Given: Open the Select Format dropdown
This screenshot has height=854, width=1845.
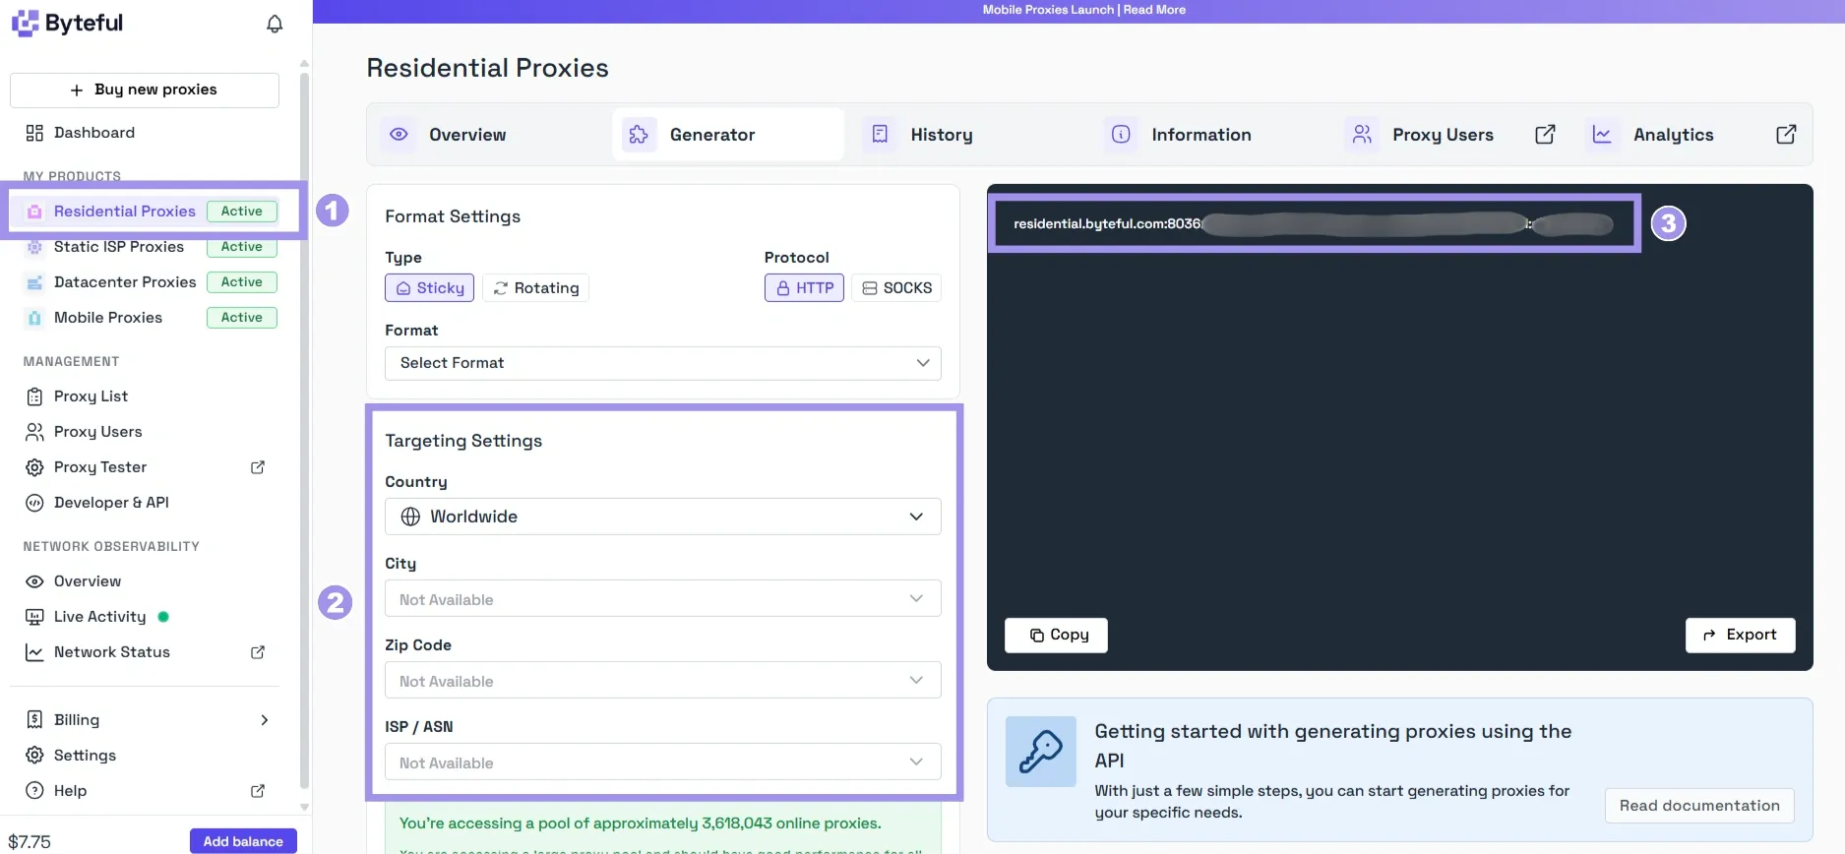Looking at the screenshot, I should click(663, 363).
